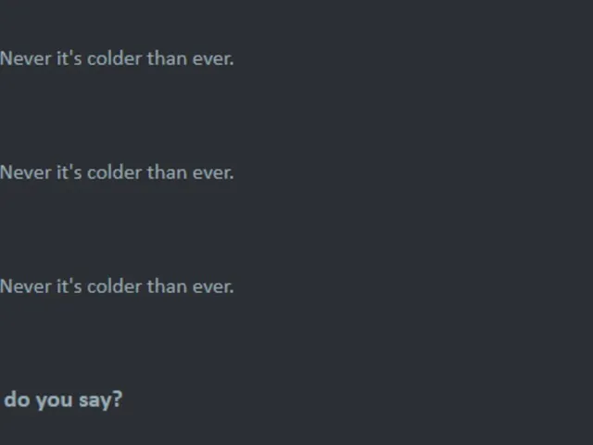Image resolution: width=593 pixels, height=445 pixels.
Task: Click the apostrophe in the top line's "it's"
Action: coord(70,54)
